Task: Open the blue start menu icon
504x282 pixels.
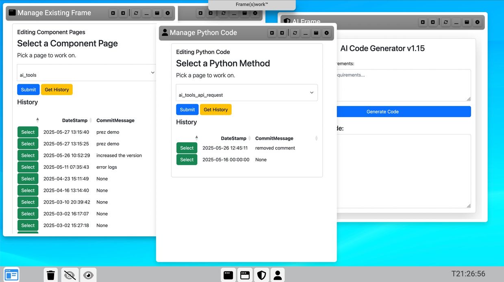Action: click(x=11, y=275)
